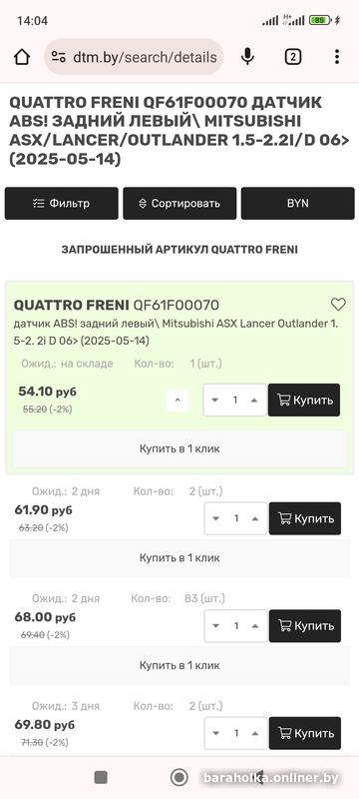This screenshot has width=359, height=799.
Task: Tap the browser home icon
Action: click(22, 57)
